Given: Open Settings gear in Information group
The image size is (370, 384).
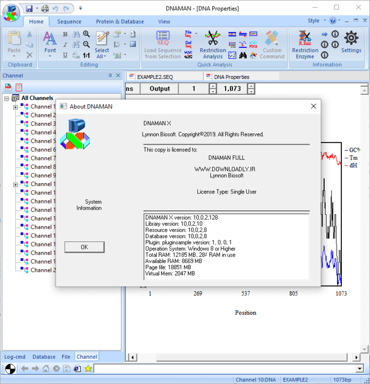Looking at the screenshot, I should pos(351,39).
